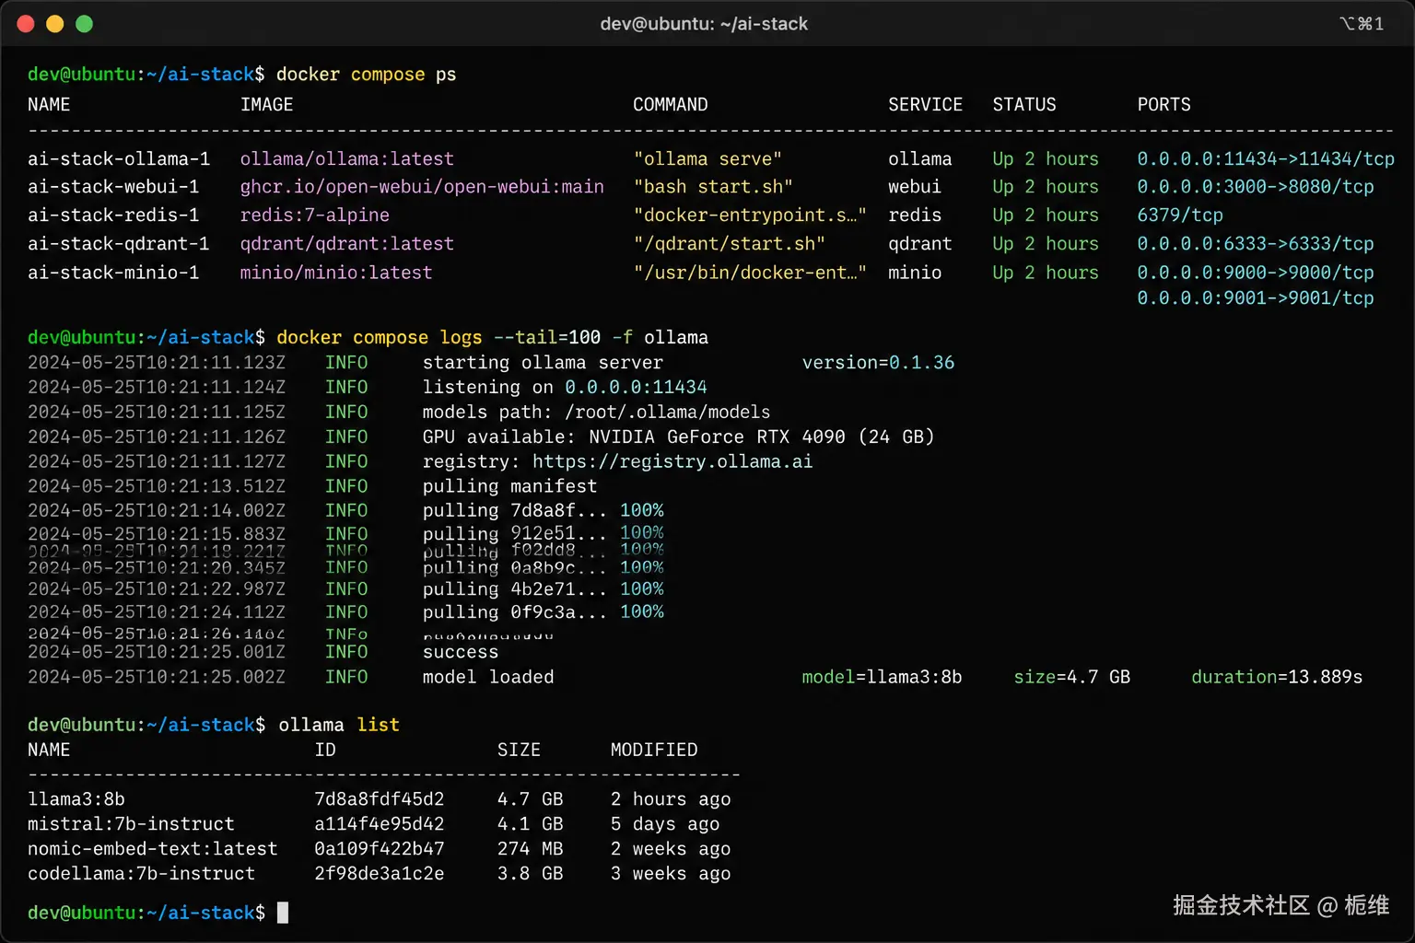Click the size value 274 MB

click(x=530, y=849)
